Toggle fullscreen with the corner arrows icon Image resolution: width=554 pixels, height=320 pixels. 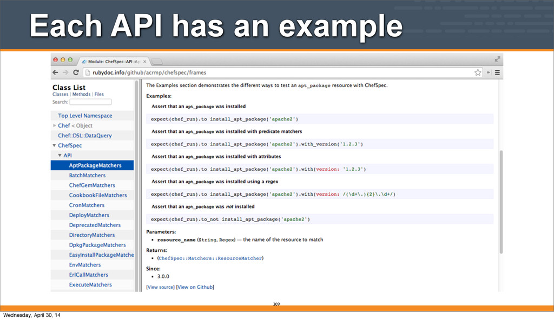point(497,59)
